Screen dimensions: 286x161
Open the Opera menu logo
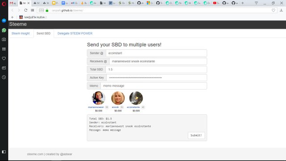[x=4, y=4]
